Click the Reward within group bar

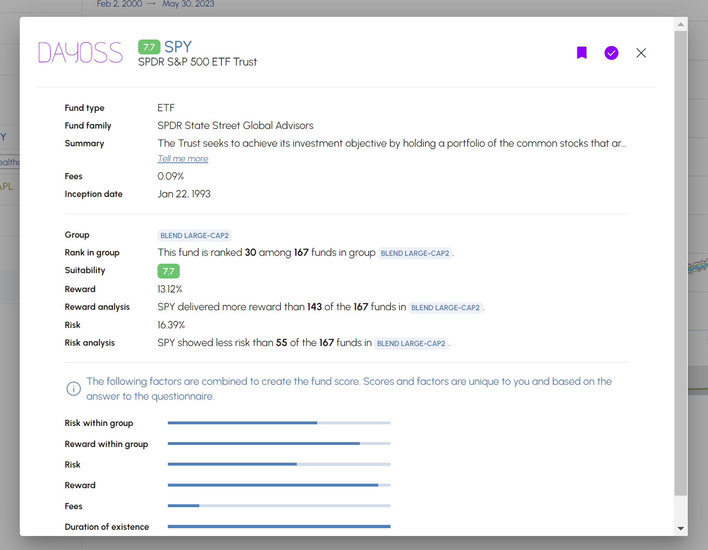[279, 444]
